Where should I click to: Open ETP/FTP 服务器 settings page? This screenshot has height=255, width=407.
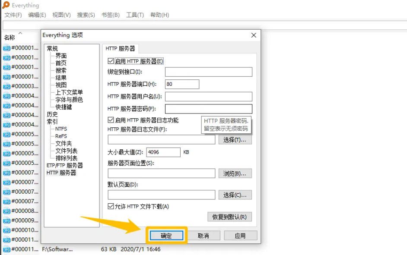64,165
